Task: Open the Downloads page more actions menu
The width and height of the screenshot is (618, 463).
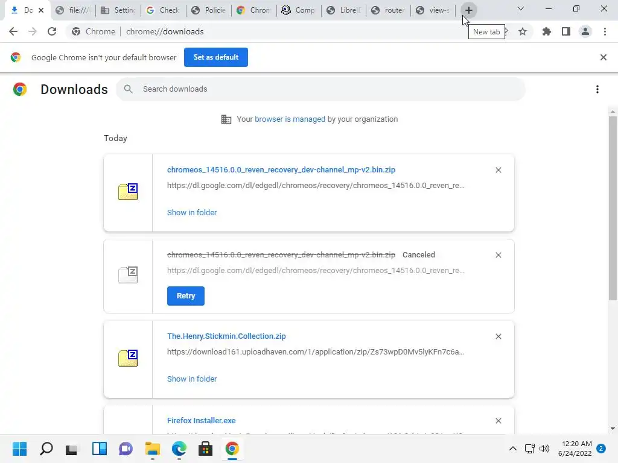Action: pos(597,89)
